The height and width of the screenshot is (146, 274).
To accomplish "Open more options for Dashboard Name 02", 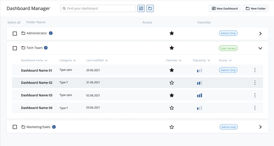I will click(255, 83).
